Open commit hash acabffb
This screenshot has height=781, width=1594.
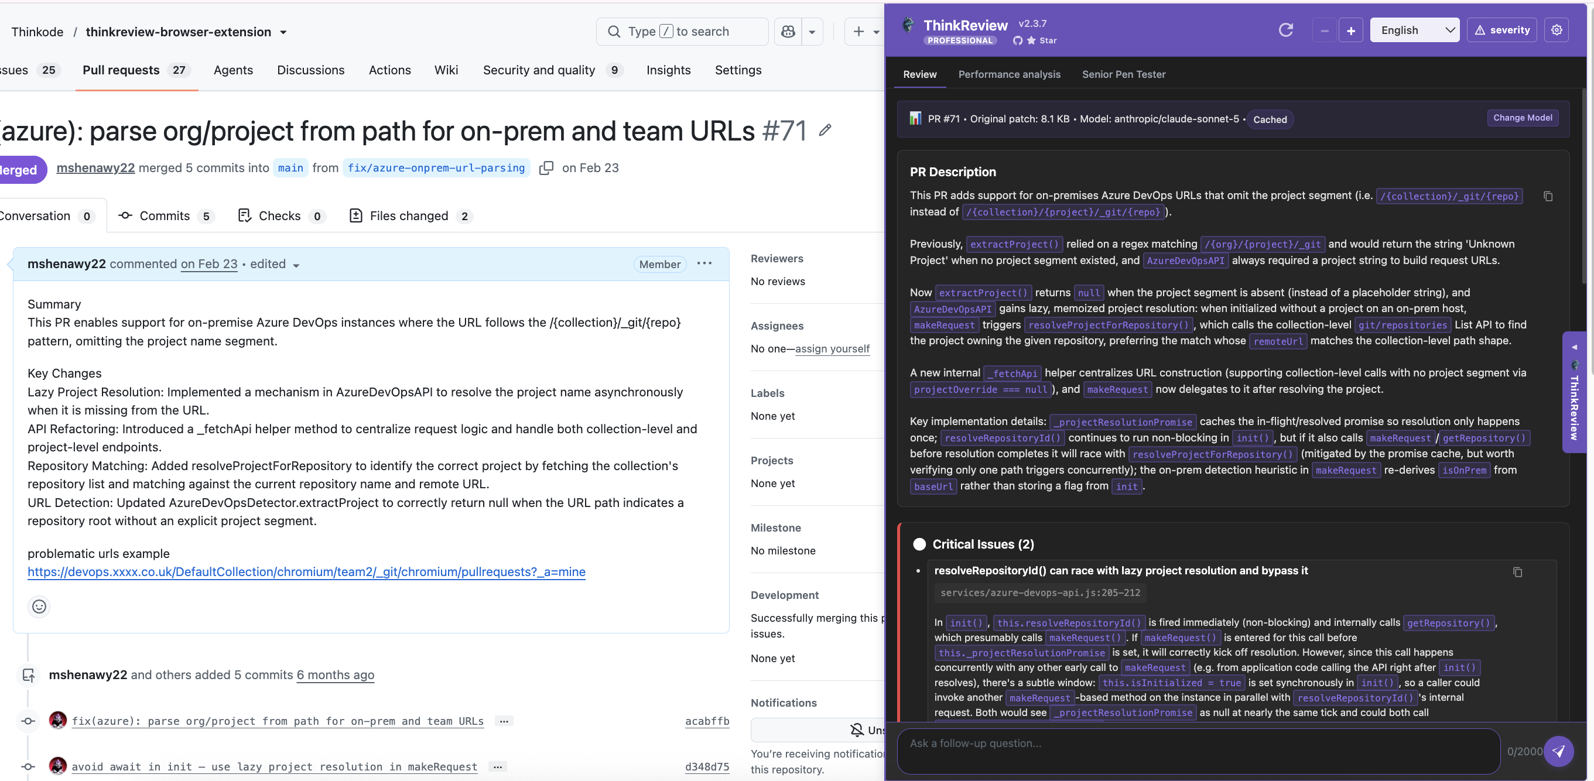(x=707, y=721)
